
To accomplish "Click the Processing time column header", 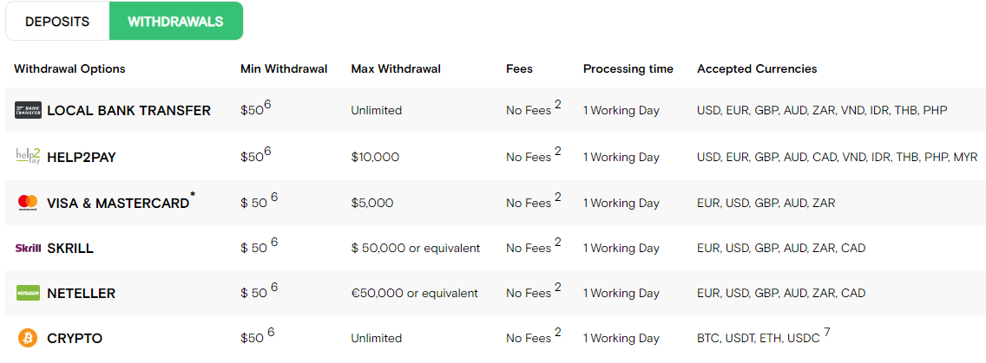I will [x=628, y=69].
